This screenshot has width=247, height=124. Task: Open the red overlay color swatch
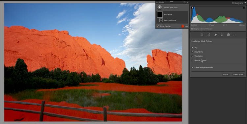[183, 26]
